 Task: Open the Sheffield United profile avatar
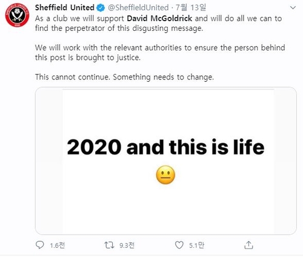17,15
